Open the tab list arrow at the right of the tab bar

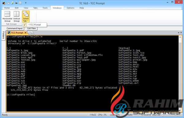[178, 32]
